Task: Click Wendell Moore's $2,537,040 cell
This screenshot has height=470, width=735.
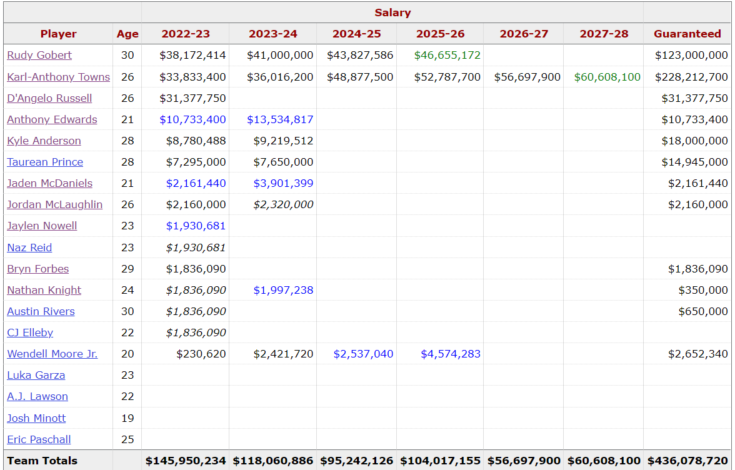Action: pyautogui.click(x=363, y=354)
